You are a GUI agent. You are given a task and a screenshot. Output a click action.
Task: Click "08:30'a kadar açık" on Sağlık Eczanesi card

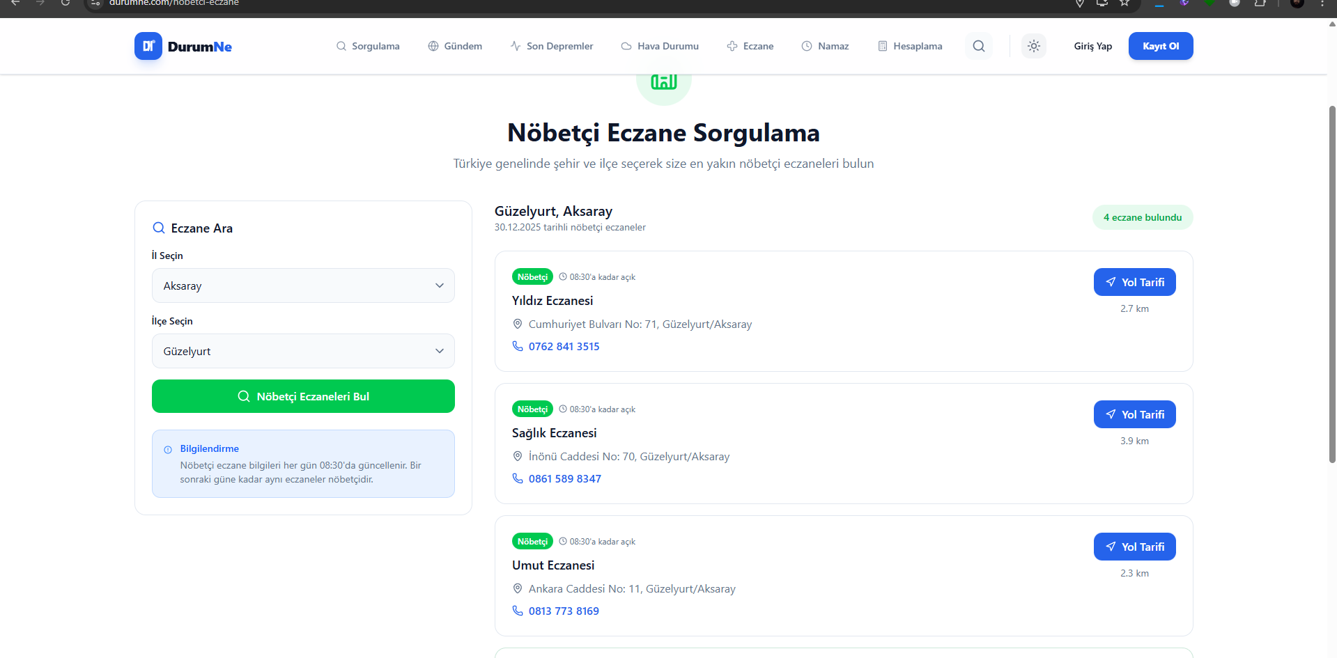(603, 409)
